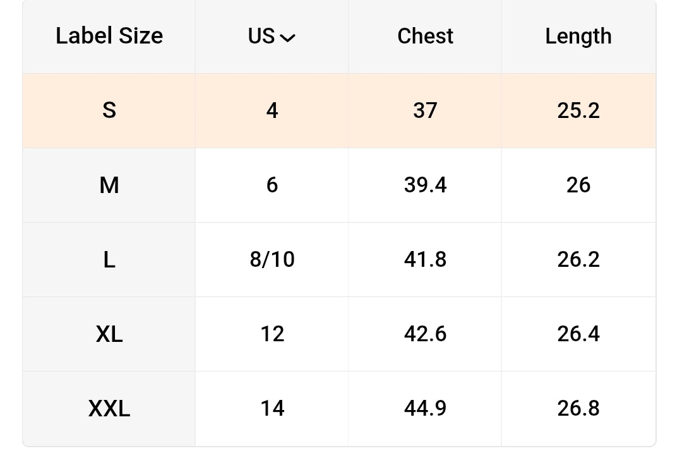Image resolution: width=682 pixels, height=463 pixels.
Task: Click US size 12 cell
Action: pos(272,334)
